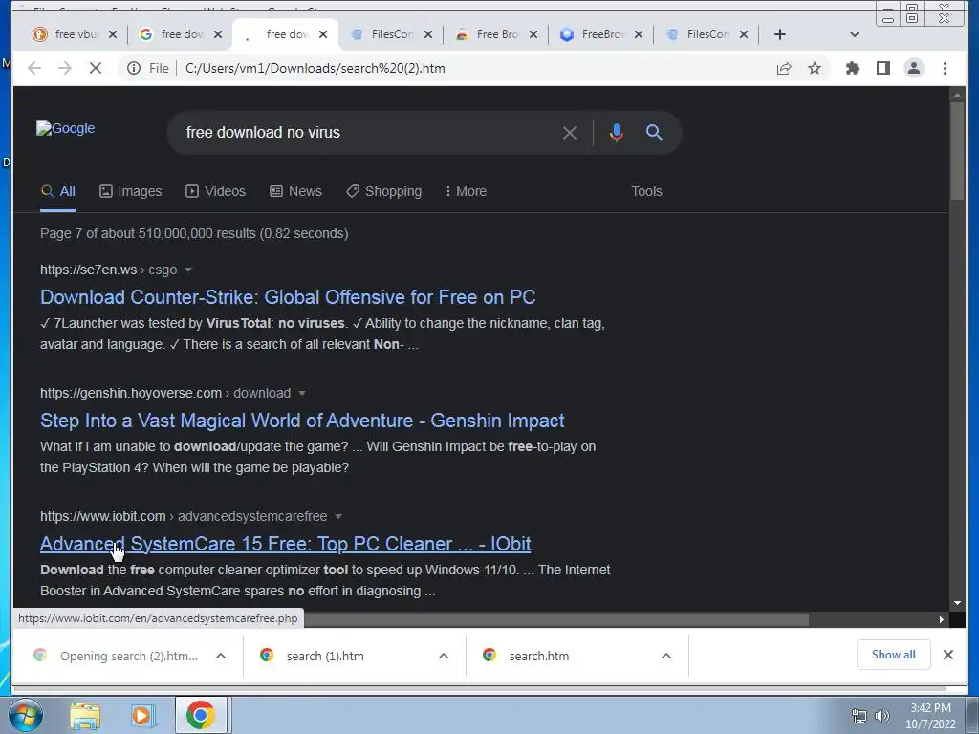979x734 pixels.
Task: Expand iobit.com result options arrow
Action: coord(338,516)
